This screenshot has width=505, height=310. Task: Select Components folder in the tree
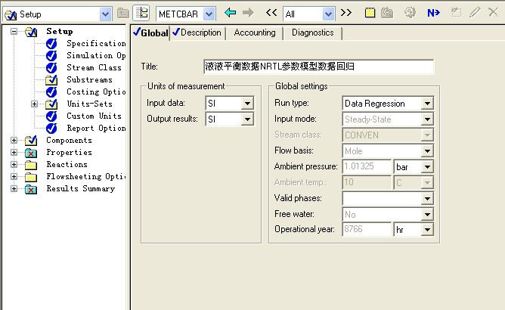tap(69, 140)
